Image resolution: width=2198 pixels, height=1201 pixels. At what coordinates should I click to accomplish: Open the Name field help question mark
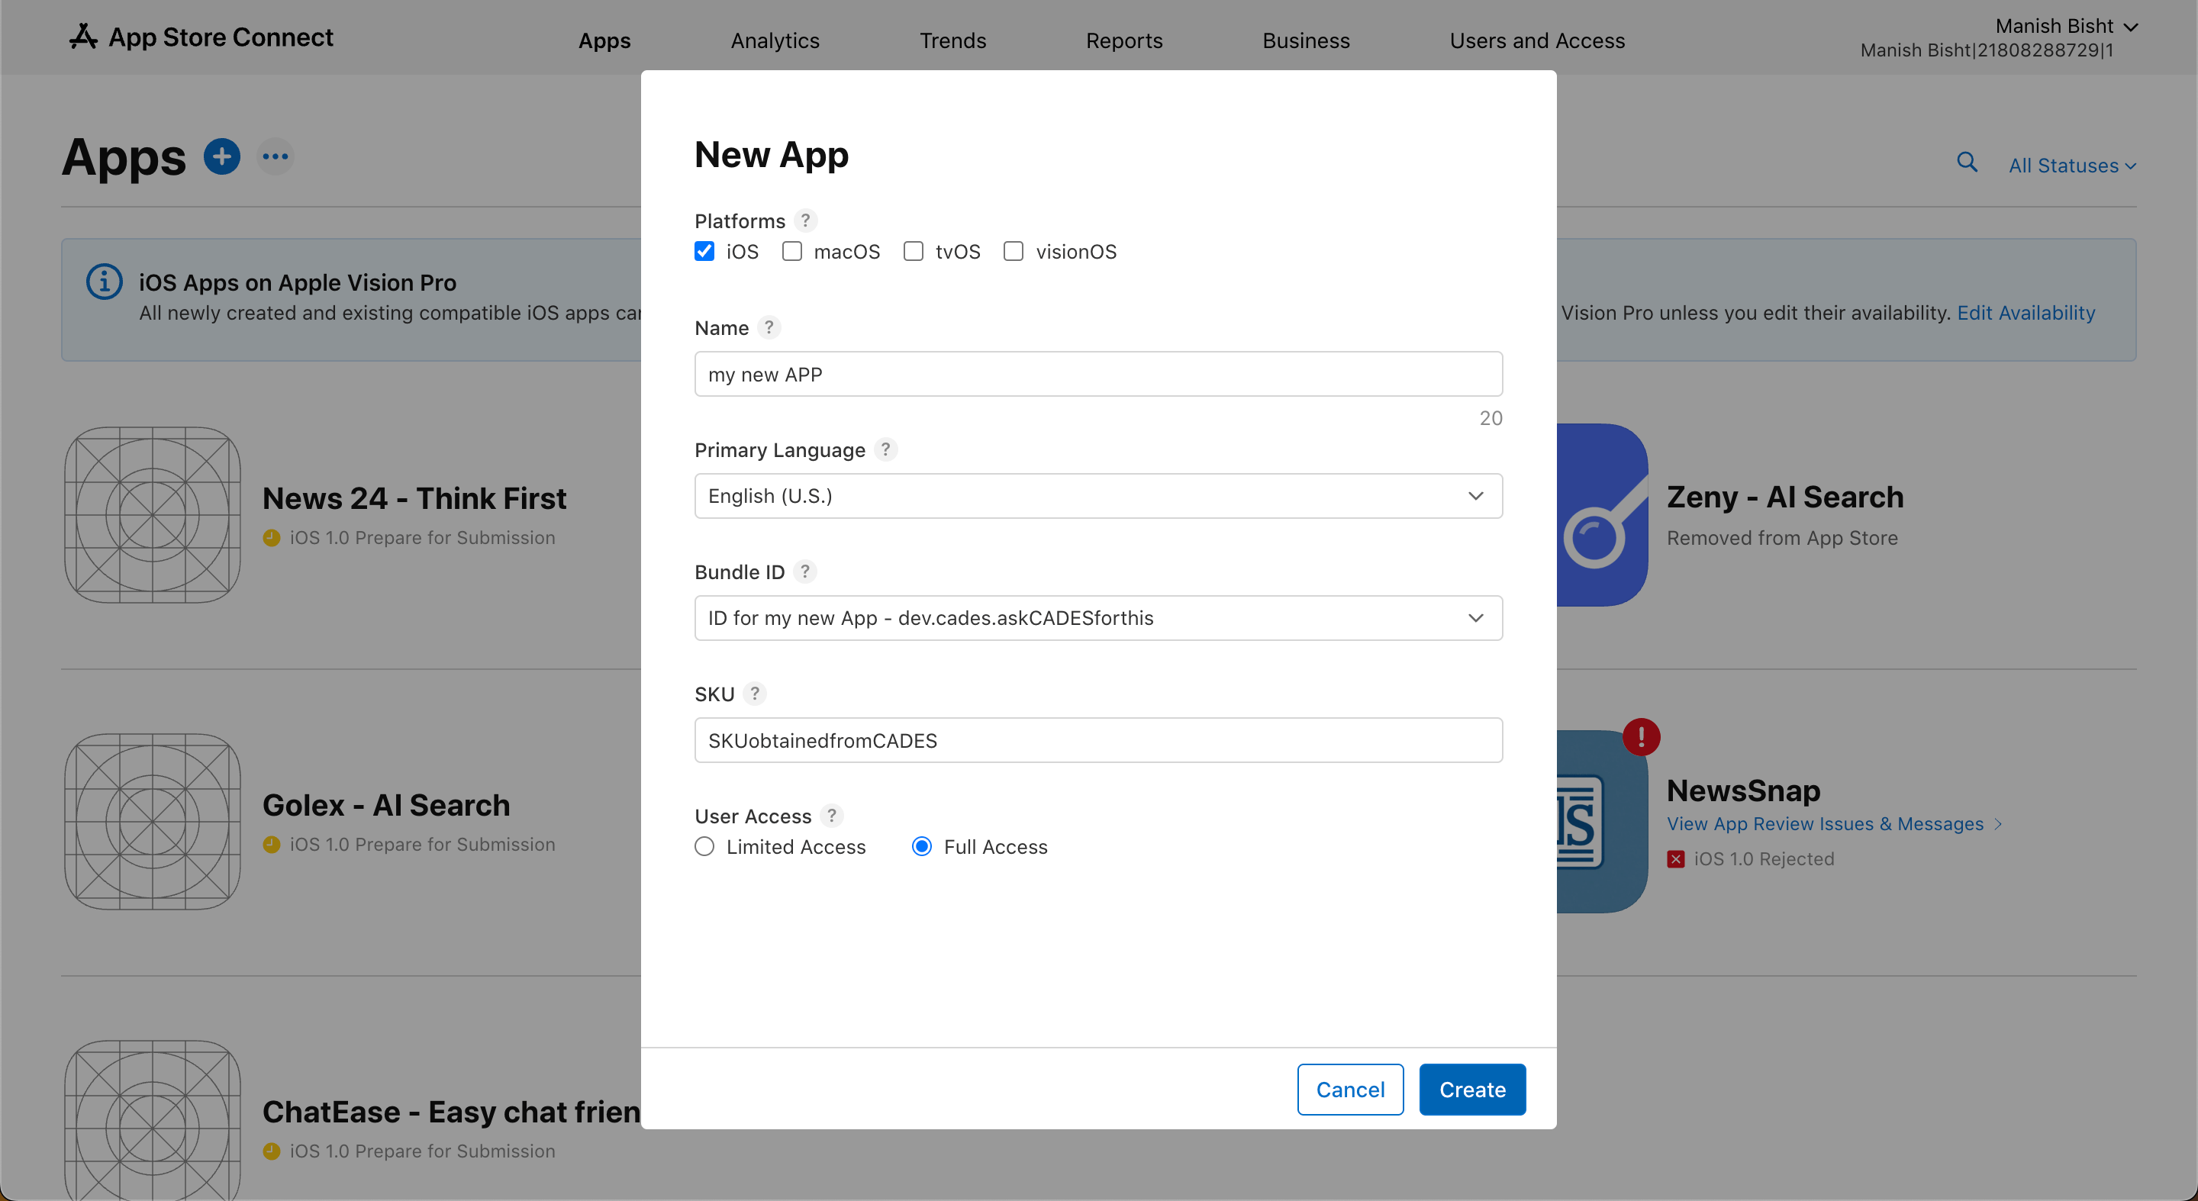(769, 327)
